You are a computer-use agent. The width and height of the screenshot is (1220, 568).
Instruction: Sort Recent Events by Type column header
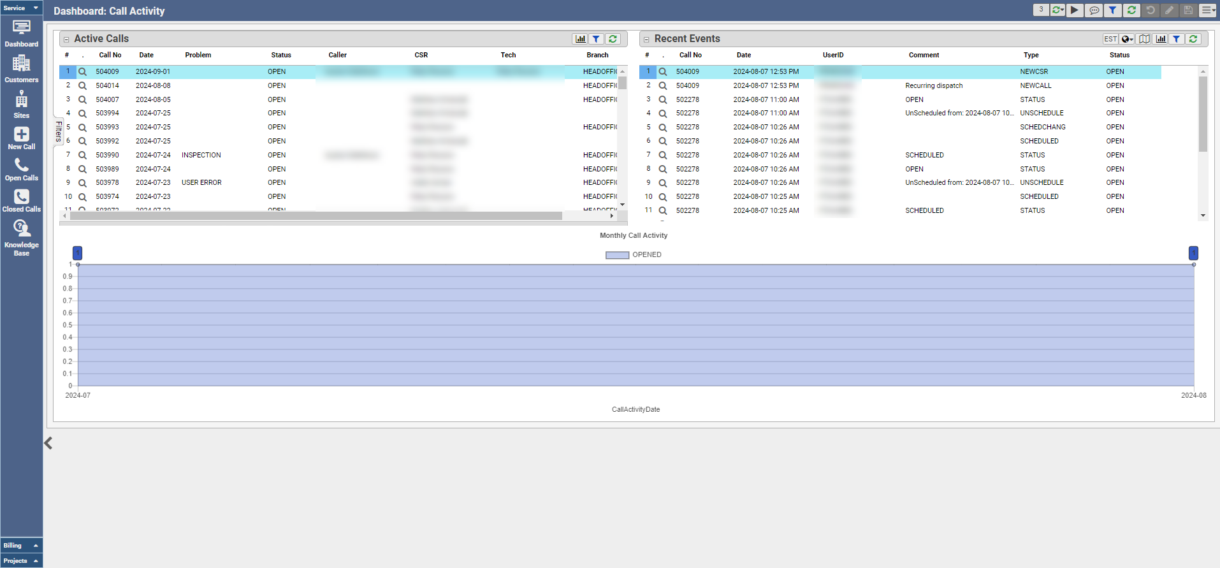click(x=1031, y=55)
